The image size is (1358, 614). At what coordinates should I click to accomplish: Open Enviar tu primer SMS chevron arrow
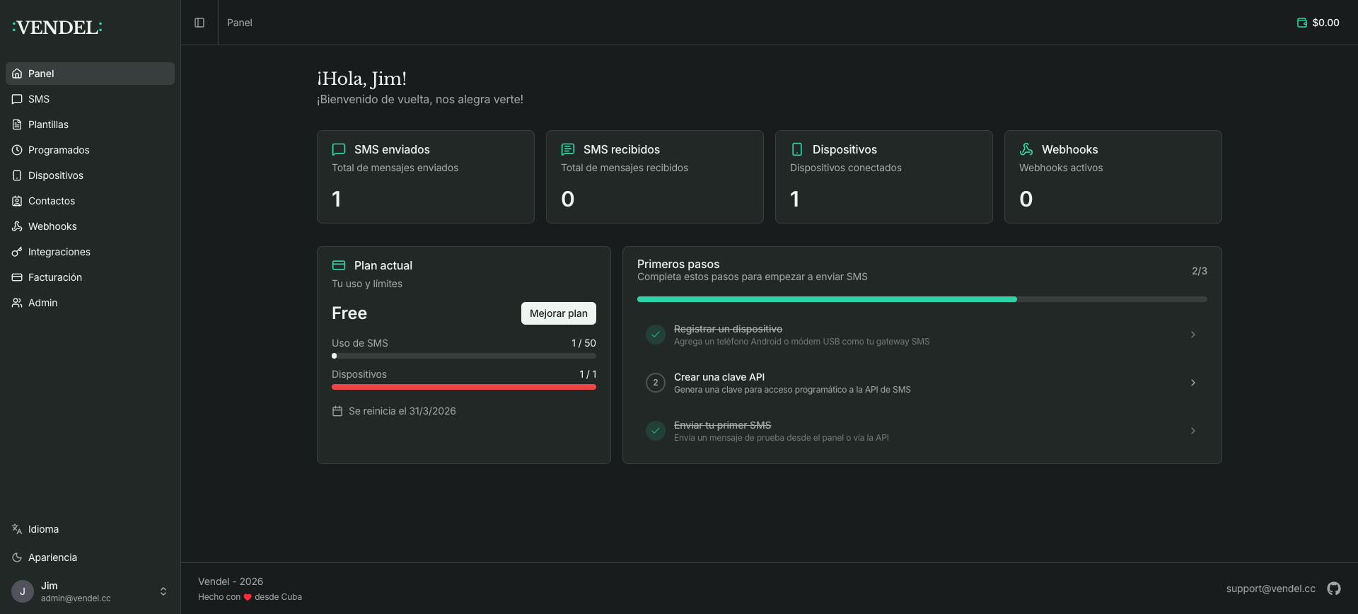coord(1193,431)
